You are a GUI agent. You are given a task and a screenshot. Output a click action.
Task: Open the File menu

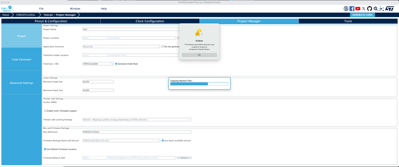point(41,9)
